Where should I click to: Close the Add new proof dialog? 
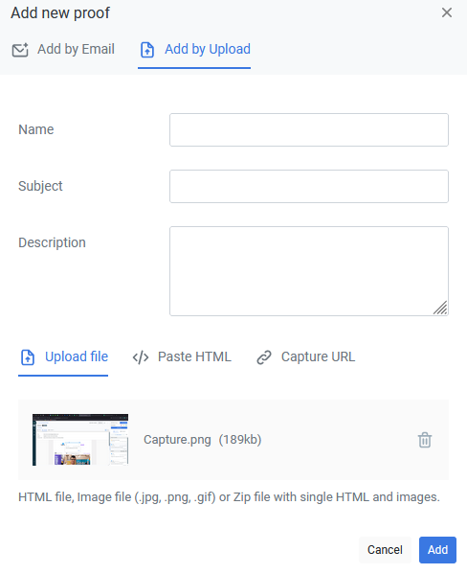coord(447,12)
